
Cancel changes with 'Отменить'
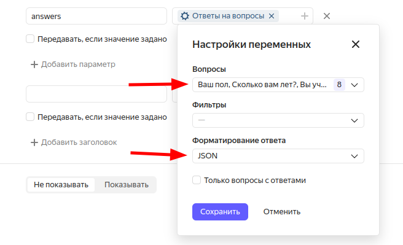coord(282,212)
